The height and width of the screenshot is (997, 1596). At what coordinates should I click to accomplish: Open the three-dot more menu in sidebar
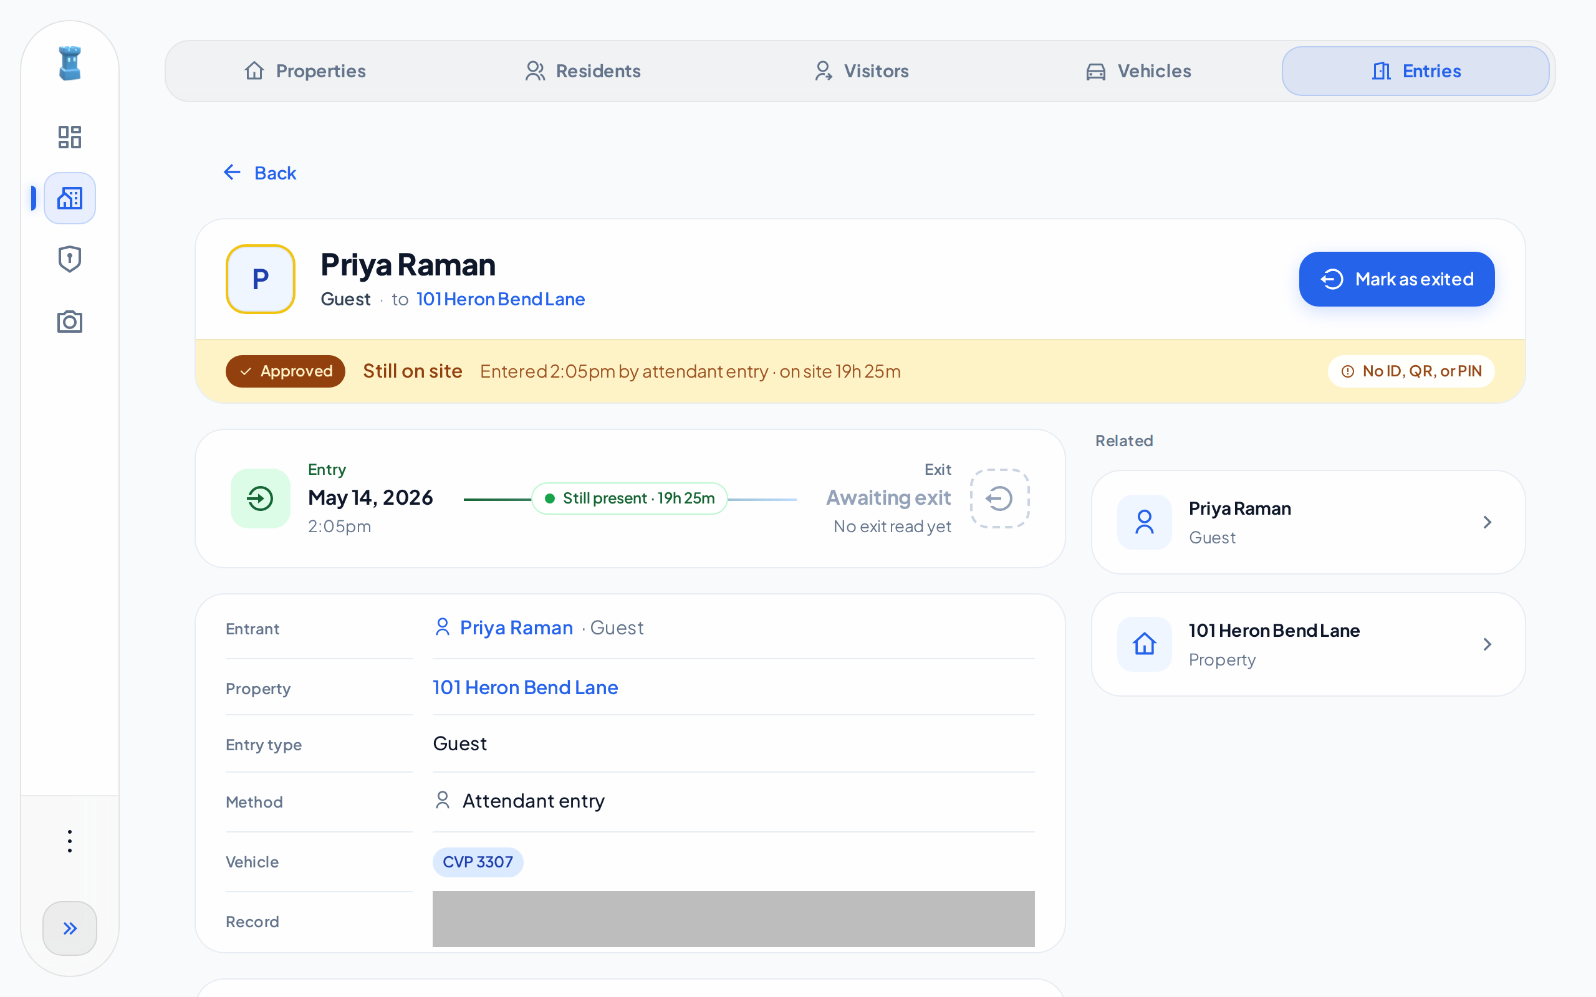[x=70, y=841]
